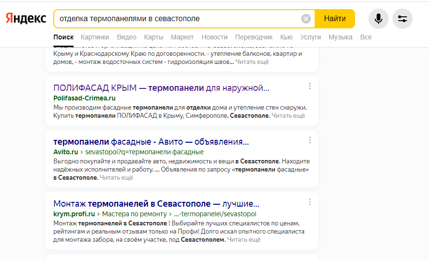The height and width of the screenshot is (260, 429).
Task: Expand Читать ещё in the Avito snippet
Action: pyautogui.click(x=116, y=177)
